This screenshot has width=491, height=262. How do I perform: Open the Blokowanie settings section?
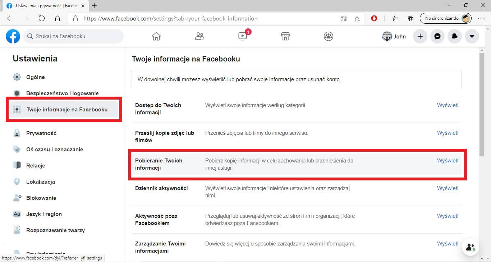point(41,198)
